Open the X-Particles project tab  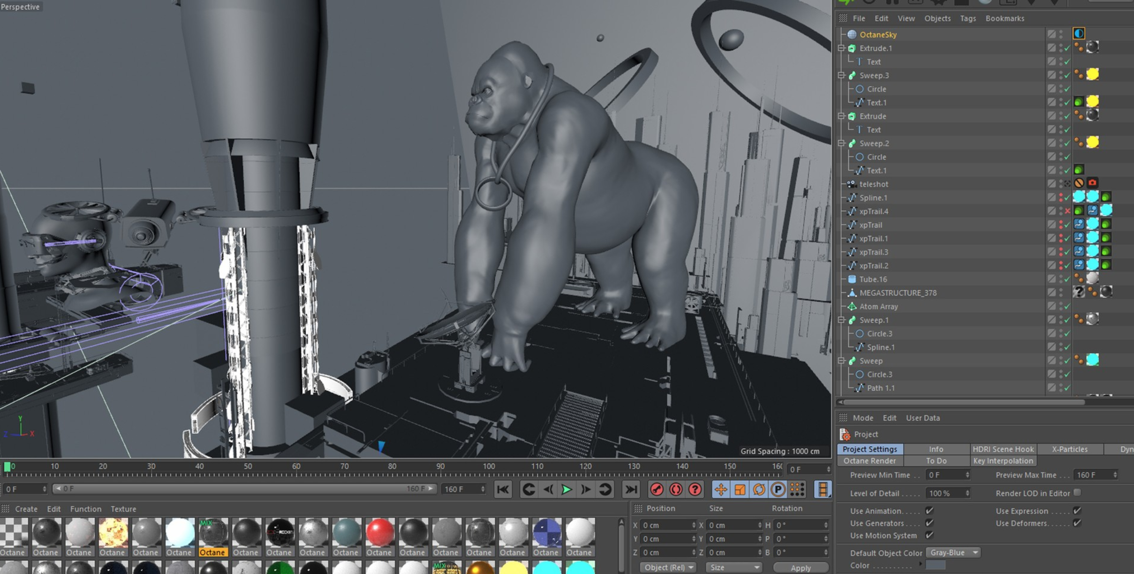pos(1069,449)
